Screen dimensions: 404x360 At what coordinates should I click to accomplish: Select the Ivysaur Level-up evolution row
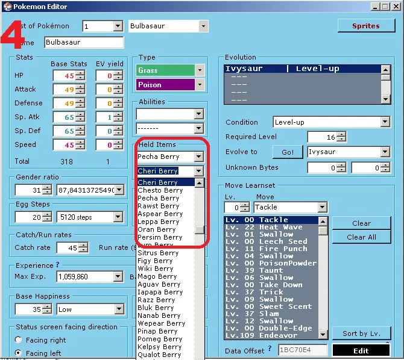click(303, 69)
